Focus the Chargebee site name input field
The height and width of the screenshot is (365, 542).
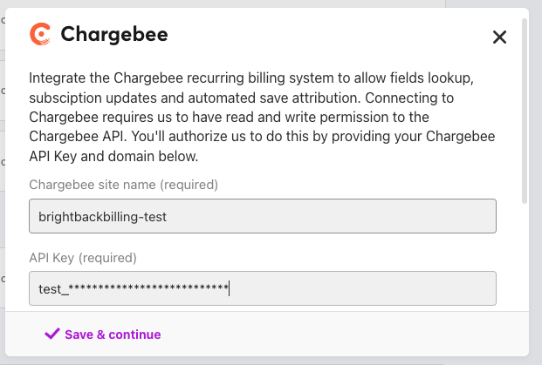[x=263, y=216]
